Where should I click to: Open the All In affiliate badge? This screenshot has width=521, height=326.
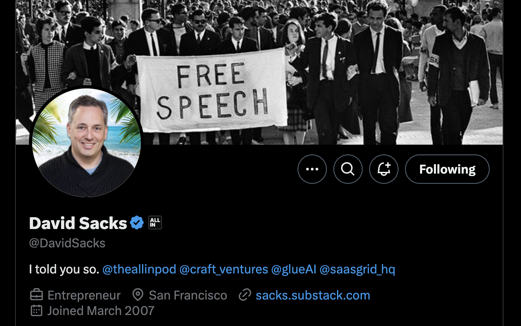tap(155, 222)
